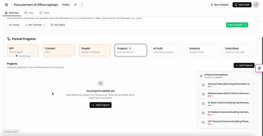This screenshot has width=263, height=136.
Task: Open the Scope chip
Action: pyautogui.click(x=14, y=25)
